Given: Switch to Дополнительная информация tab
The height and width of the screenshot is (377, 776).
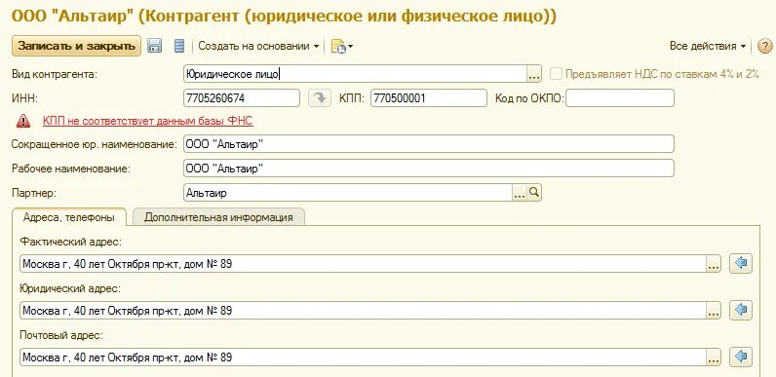Looking at the screenshot, I should tap(218, 217).
